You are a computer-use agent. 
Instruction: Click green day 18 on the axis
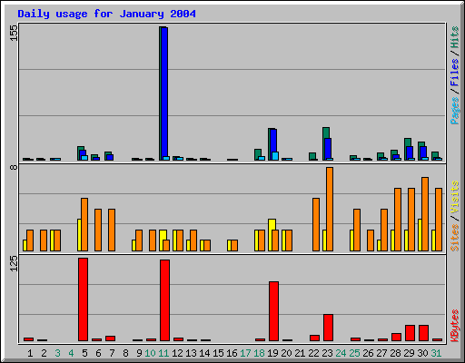259,353
